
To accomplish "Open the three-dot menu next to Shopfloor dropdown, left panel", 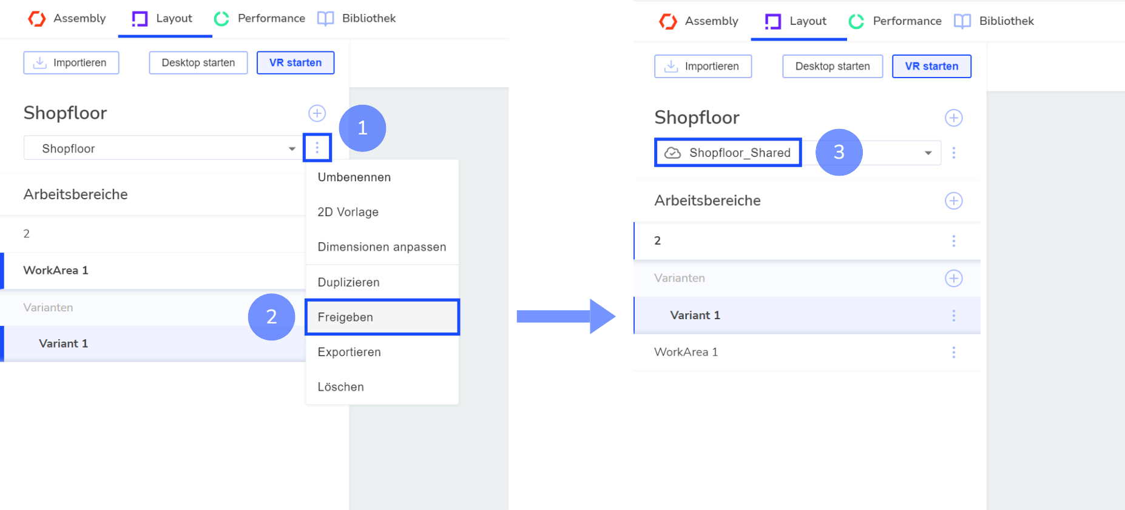I will 317,148.
